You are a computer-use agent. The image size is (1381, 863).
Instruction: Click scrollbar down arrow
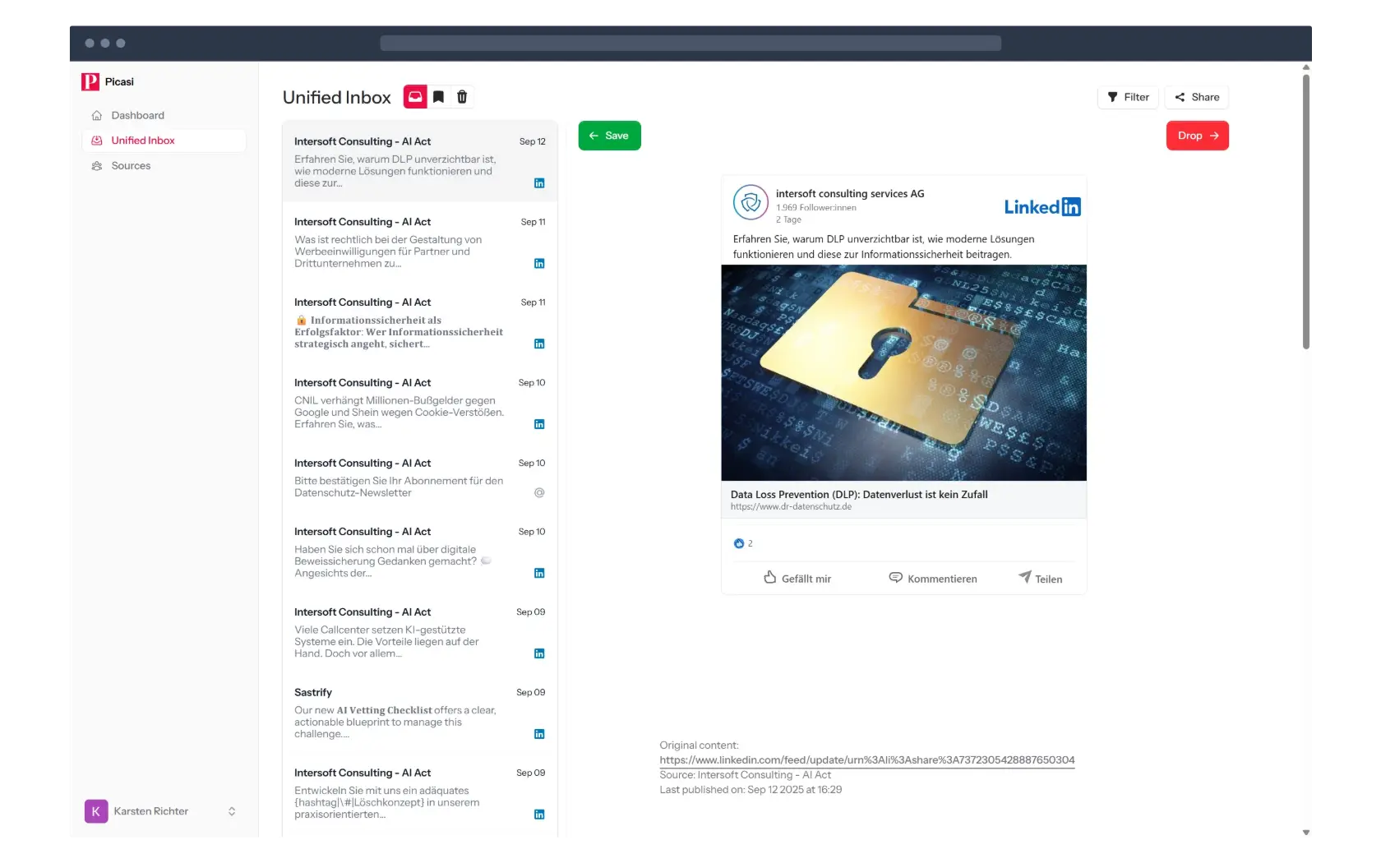click(x=1306, y=833)
